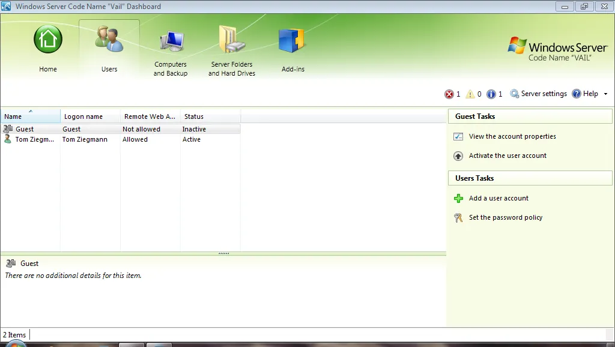Click the account properties checklist icon

pos(458,136)
